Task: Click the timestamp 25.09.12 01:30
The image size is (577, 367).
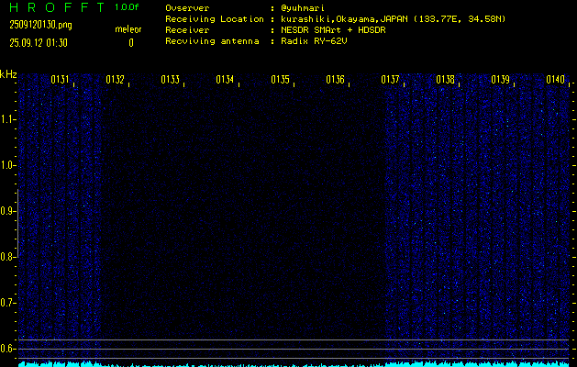Action: (39, 43)
